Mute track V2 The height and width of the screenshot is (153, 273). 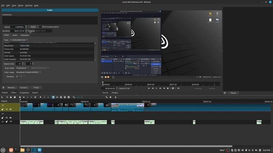click(7, 109)
